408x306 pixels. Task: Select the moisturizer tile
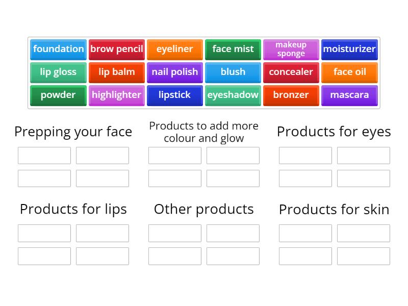(349, 49)
